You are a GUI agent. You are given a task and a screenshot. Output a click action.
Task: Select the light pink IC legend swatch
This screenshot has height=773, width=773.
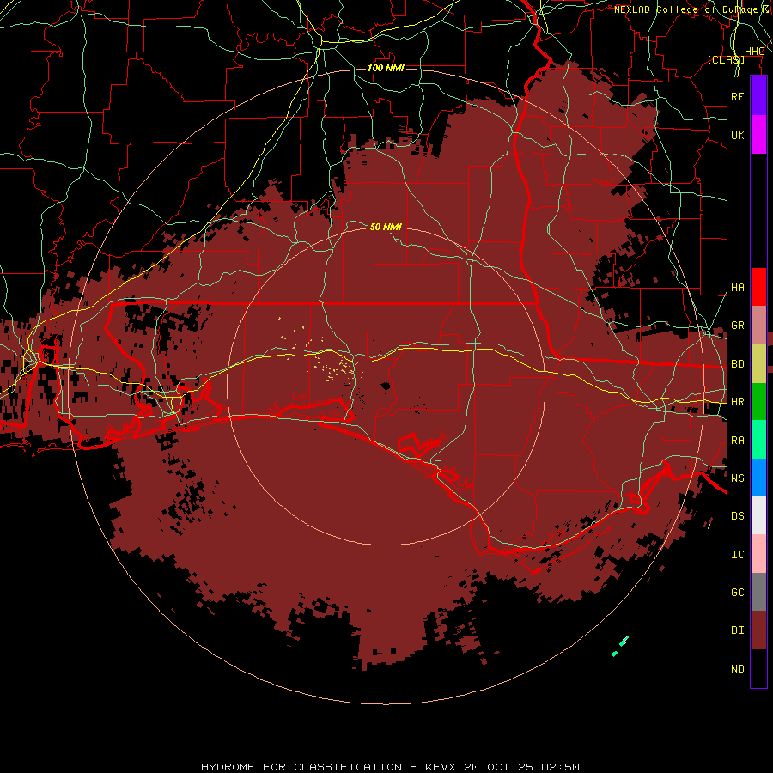pos(758,554)
